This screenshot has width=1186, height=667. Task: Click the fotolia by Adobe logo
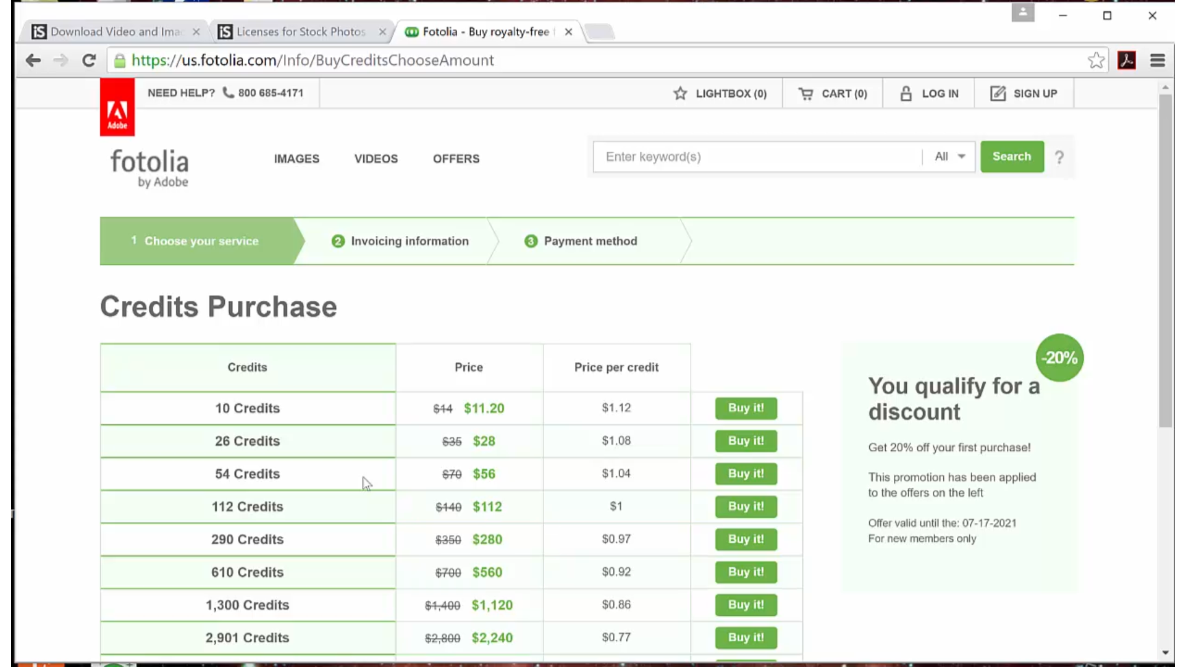149,167
